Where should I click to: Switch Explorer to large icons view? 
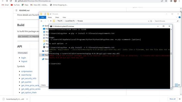[x=179, y=85]
